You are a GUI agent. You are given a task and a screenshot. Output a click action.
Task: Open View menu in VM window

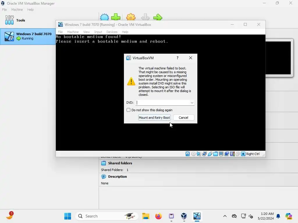click(x=86, y=32)
